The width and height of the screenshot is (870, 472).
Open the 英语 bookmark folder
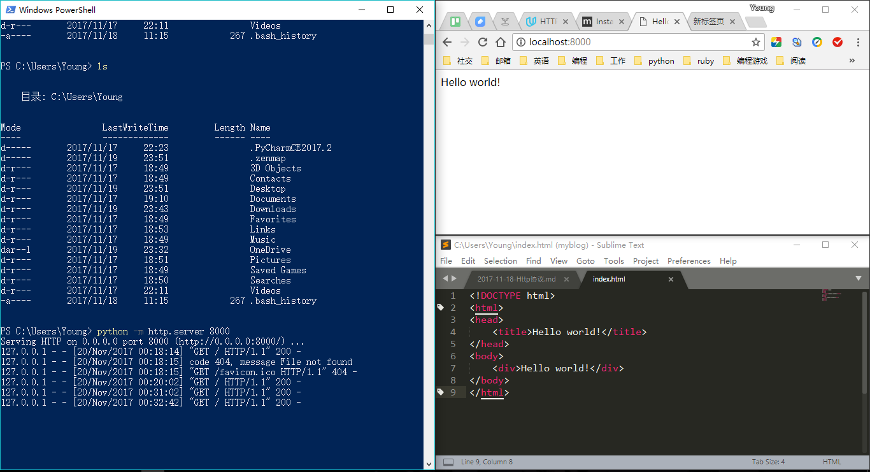pos(534,61)
